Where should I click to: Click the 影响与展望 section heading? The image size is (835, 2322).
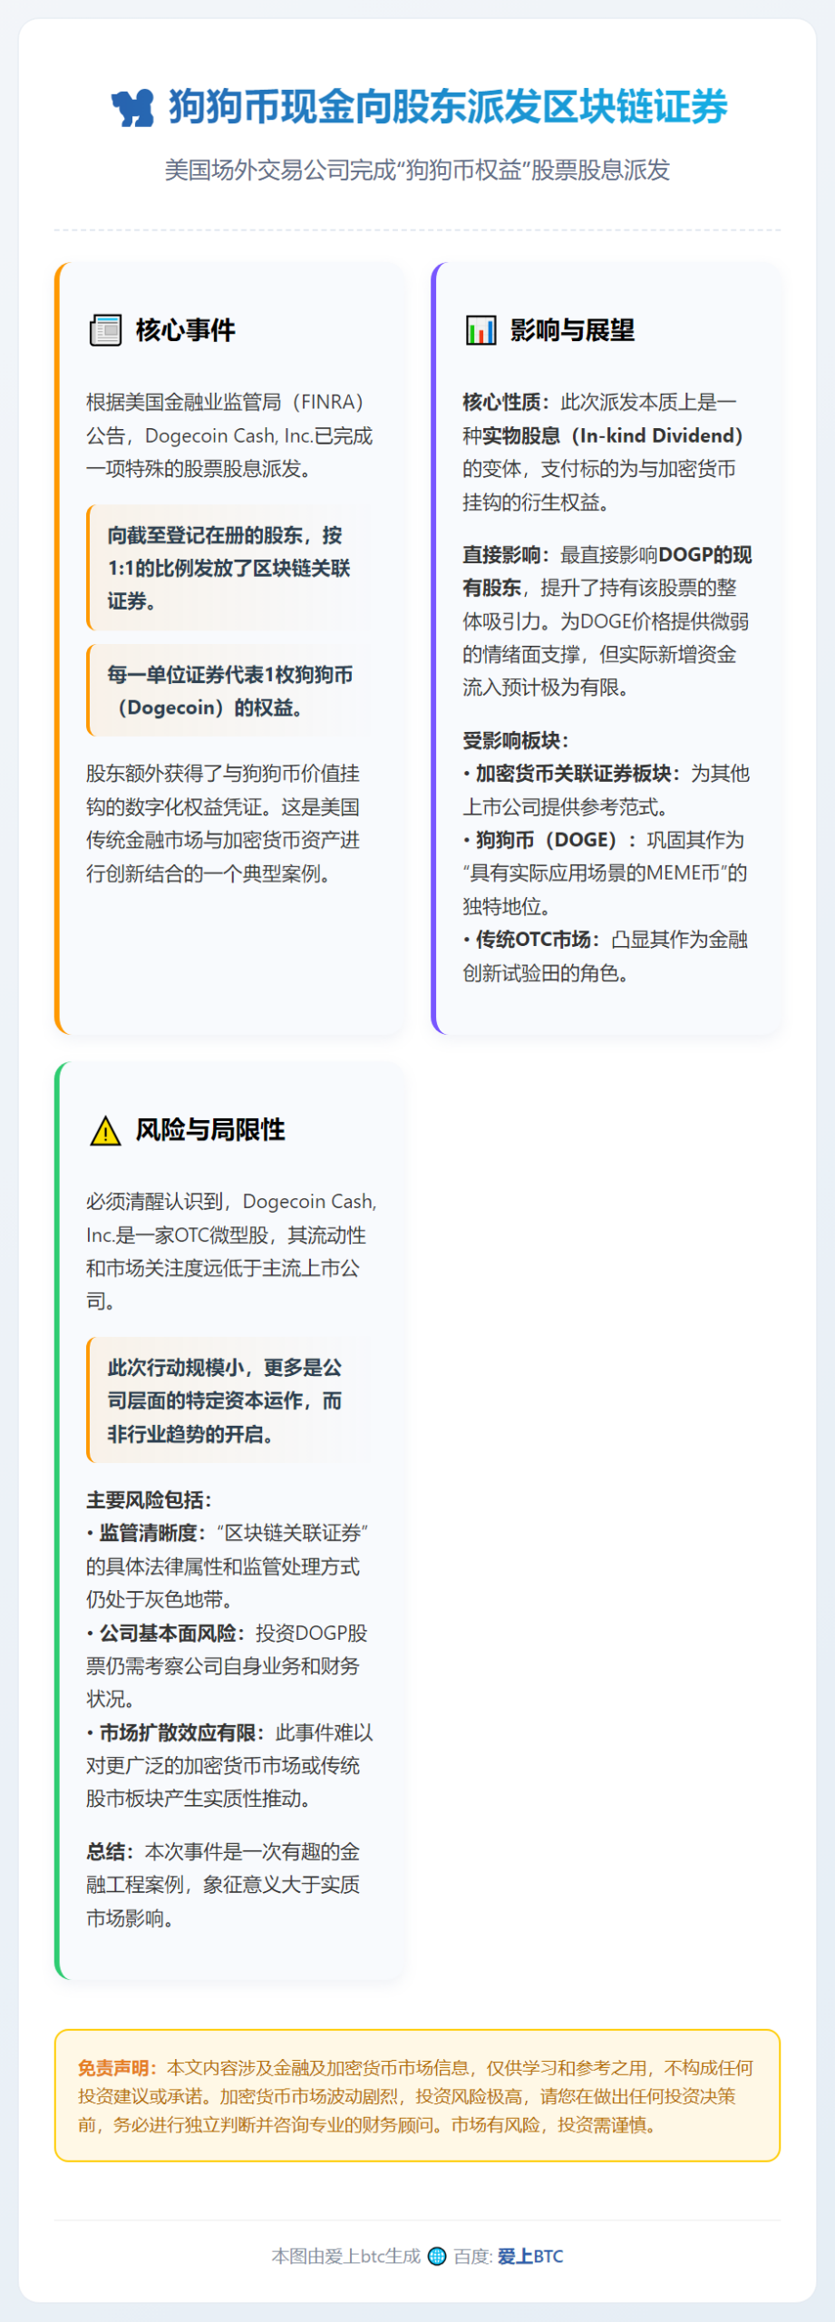572,330
